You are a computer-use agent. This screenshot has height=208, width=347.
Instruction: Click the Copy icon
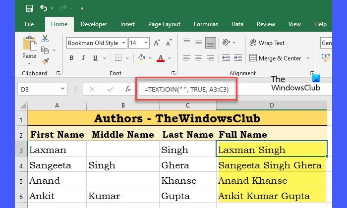(x=45, y=50)
